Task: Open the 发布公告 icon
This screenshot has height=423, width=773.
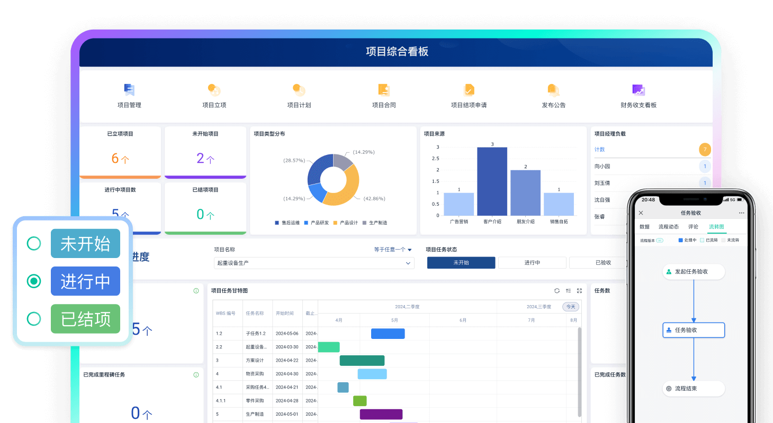Action: (x=553, y=90)
